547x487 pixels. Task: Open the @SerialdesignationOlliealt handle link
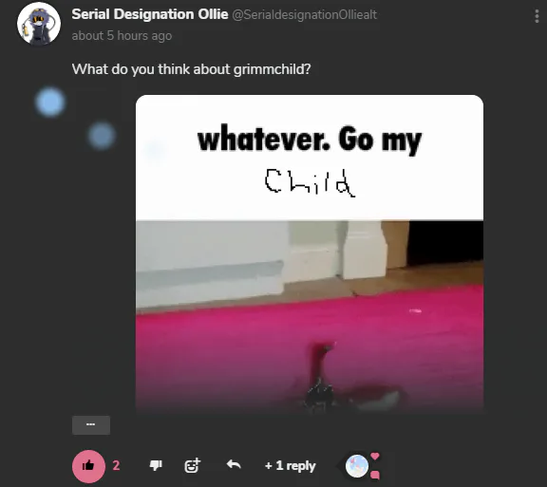[305, 14]
